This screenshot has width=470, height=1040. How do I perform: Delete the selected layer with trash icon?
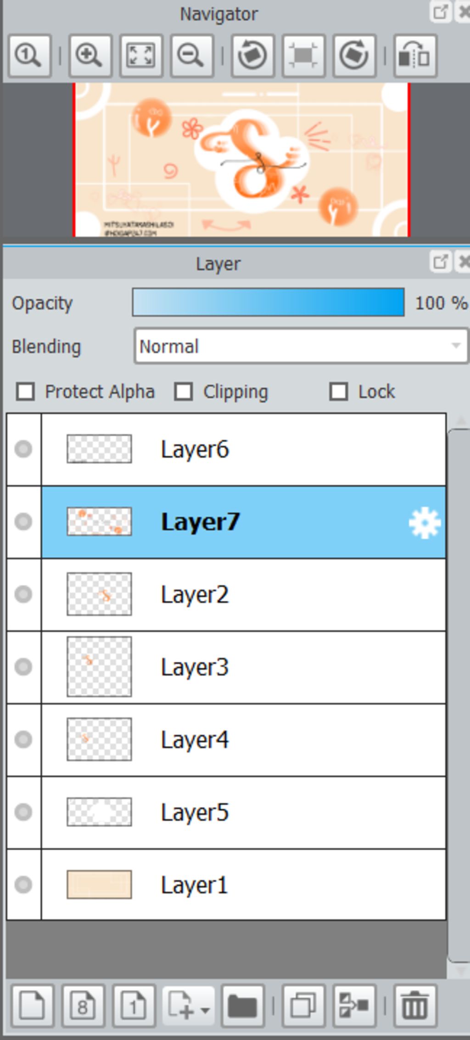(x=415, y=1006)
